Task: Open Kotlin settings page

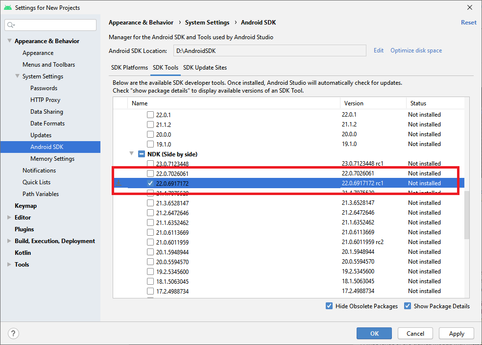Action: (x=23, y=253)
